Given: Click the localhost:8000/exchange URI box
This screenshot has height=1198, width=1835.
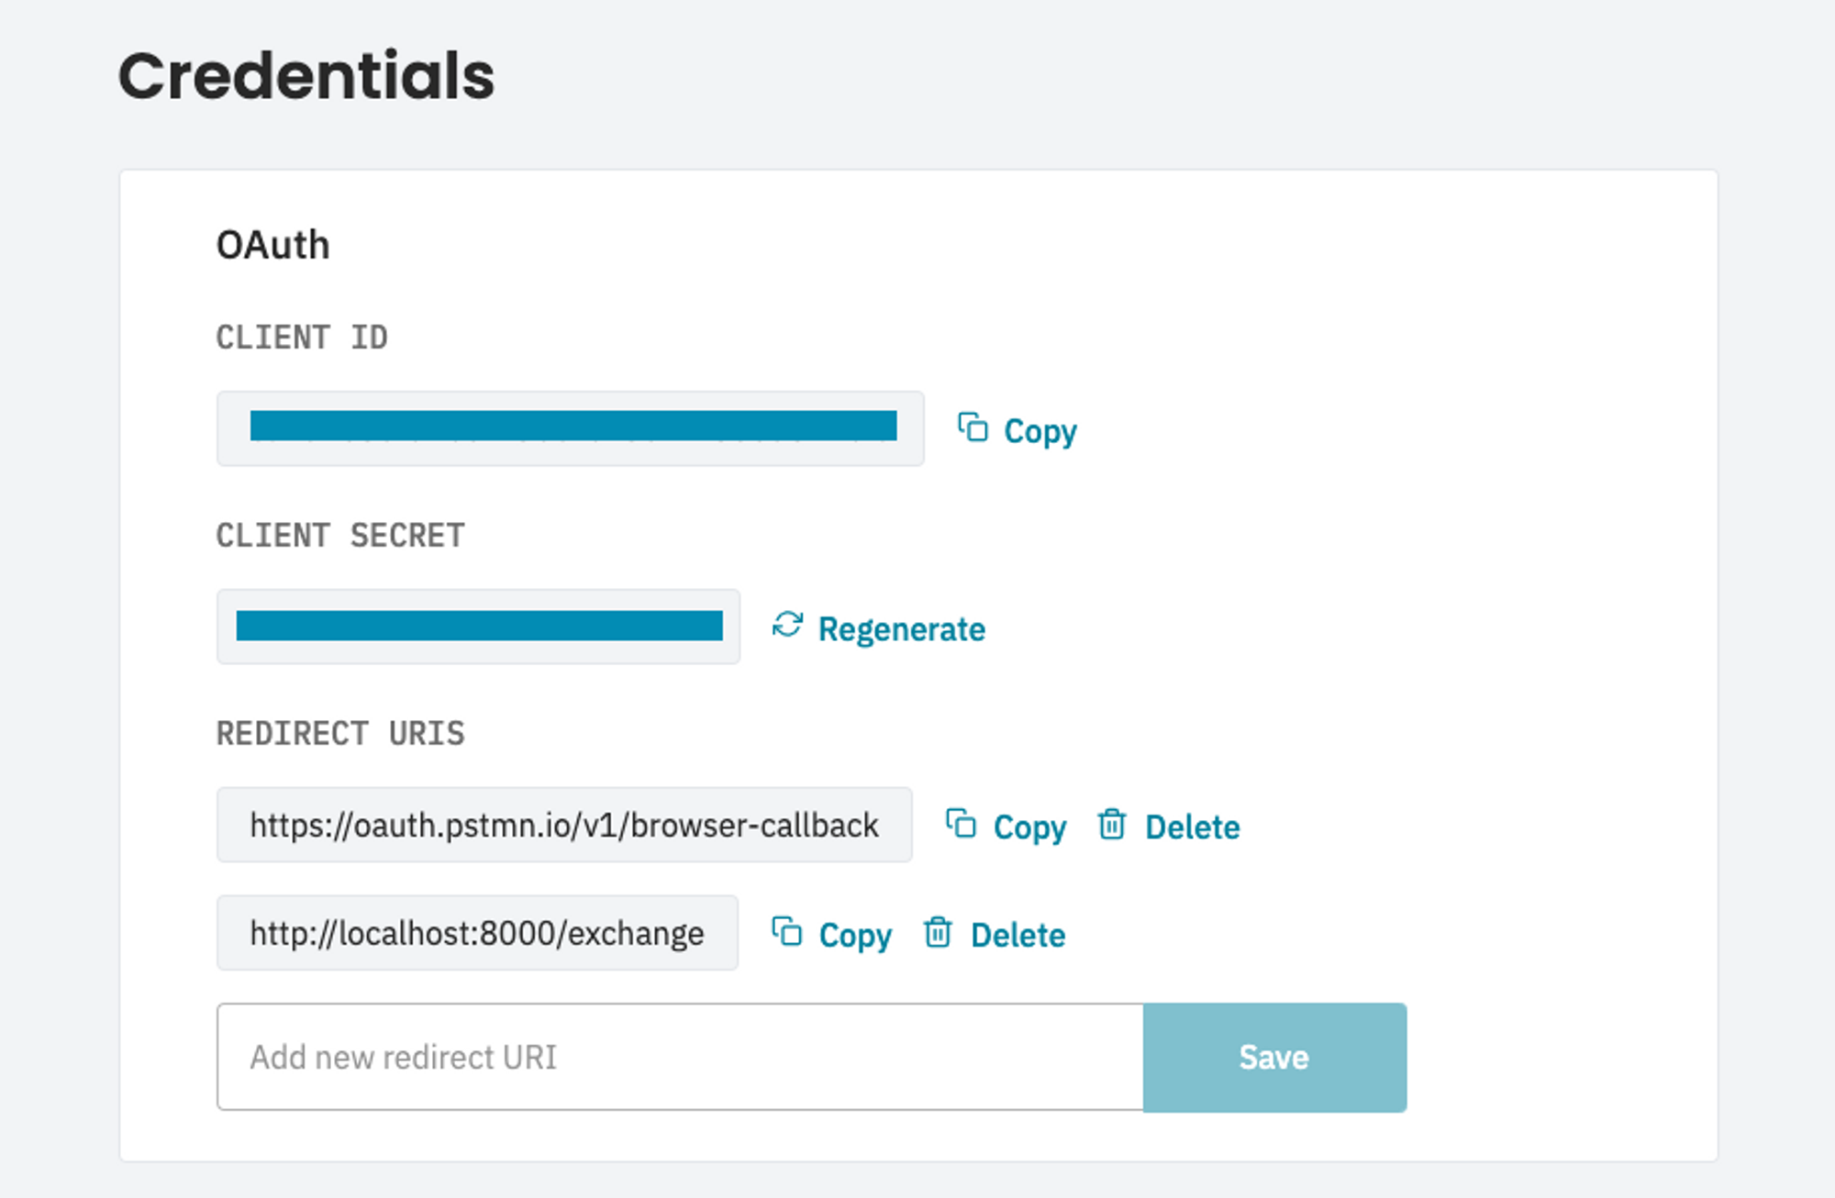Looking at the screenshot, I should tap(477, 933).
